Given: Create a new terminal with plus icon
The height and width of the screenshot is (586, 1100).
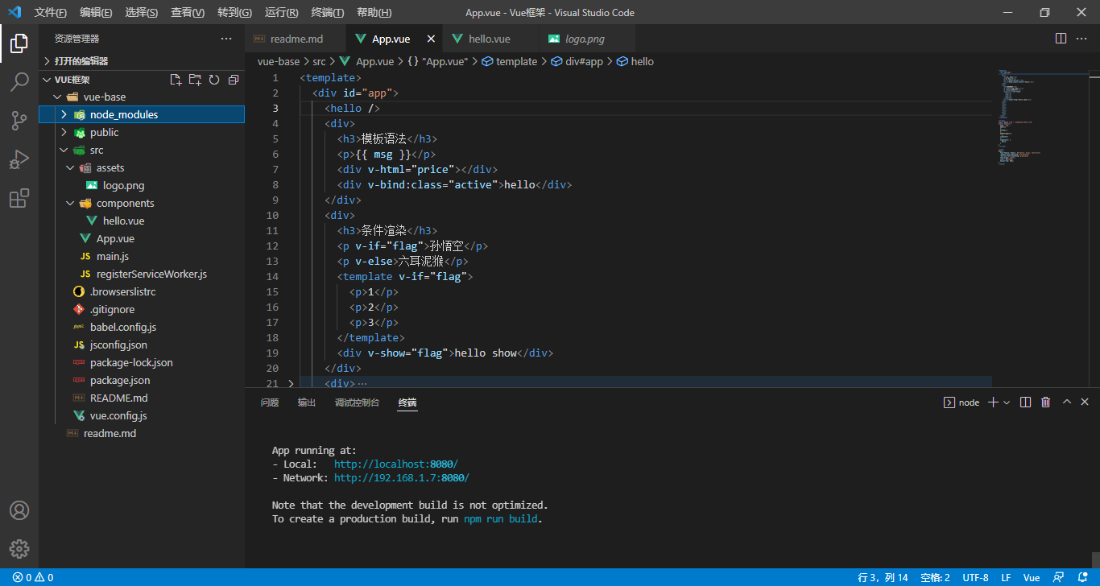Looking at the screenshot, I should [x=993, y=402].
